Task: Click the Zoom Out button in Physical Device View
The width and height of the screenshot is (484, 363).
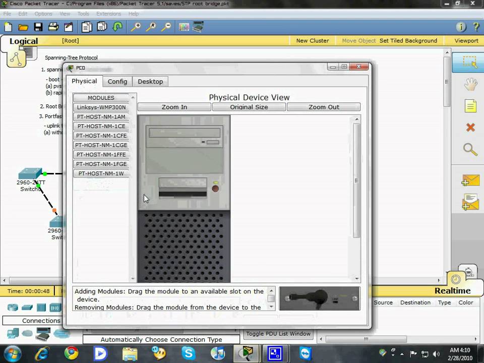Action: pyautogui.click(x=324, y=107)
